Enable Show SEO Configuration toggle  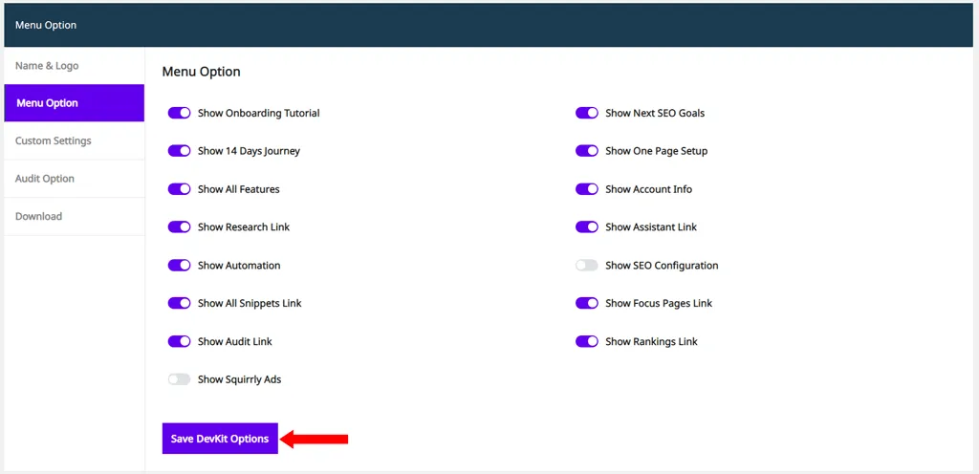587,265
